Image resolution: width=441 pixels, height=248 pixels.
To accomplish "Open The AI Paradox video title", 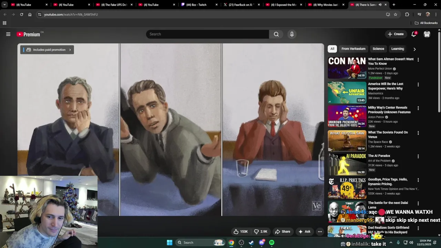I will (x=379, y=156).
